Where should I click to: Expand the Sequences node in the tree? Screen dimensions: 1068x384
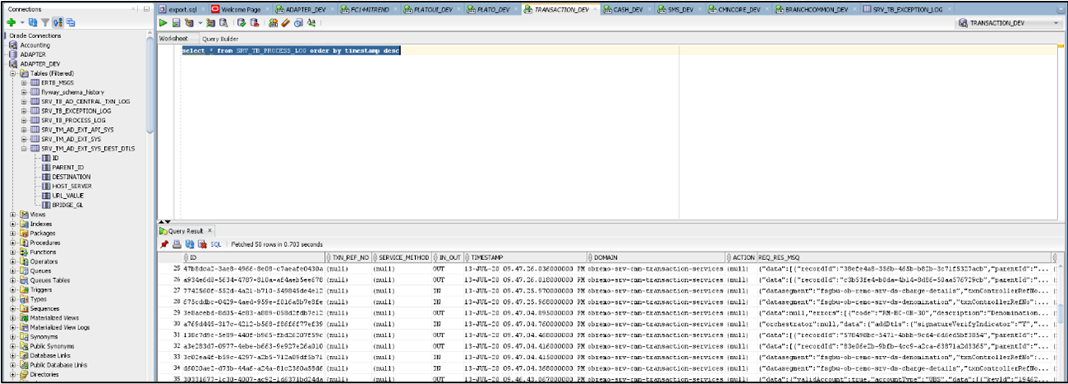[13, 308]
